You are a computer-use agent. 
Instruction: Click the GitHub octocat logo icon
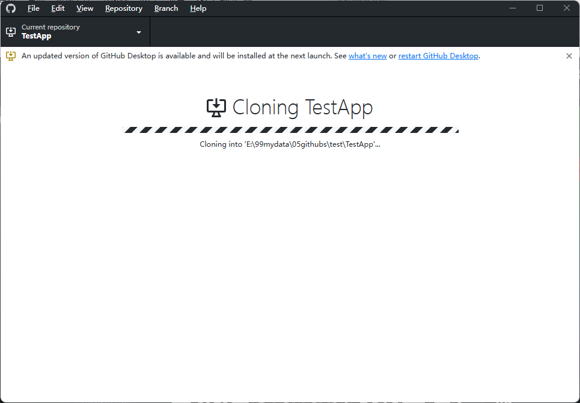click(11, 8)
